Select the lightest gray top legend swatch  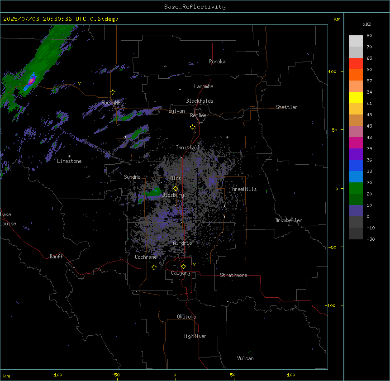click(x=356, y=41)
